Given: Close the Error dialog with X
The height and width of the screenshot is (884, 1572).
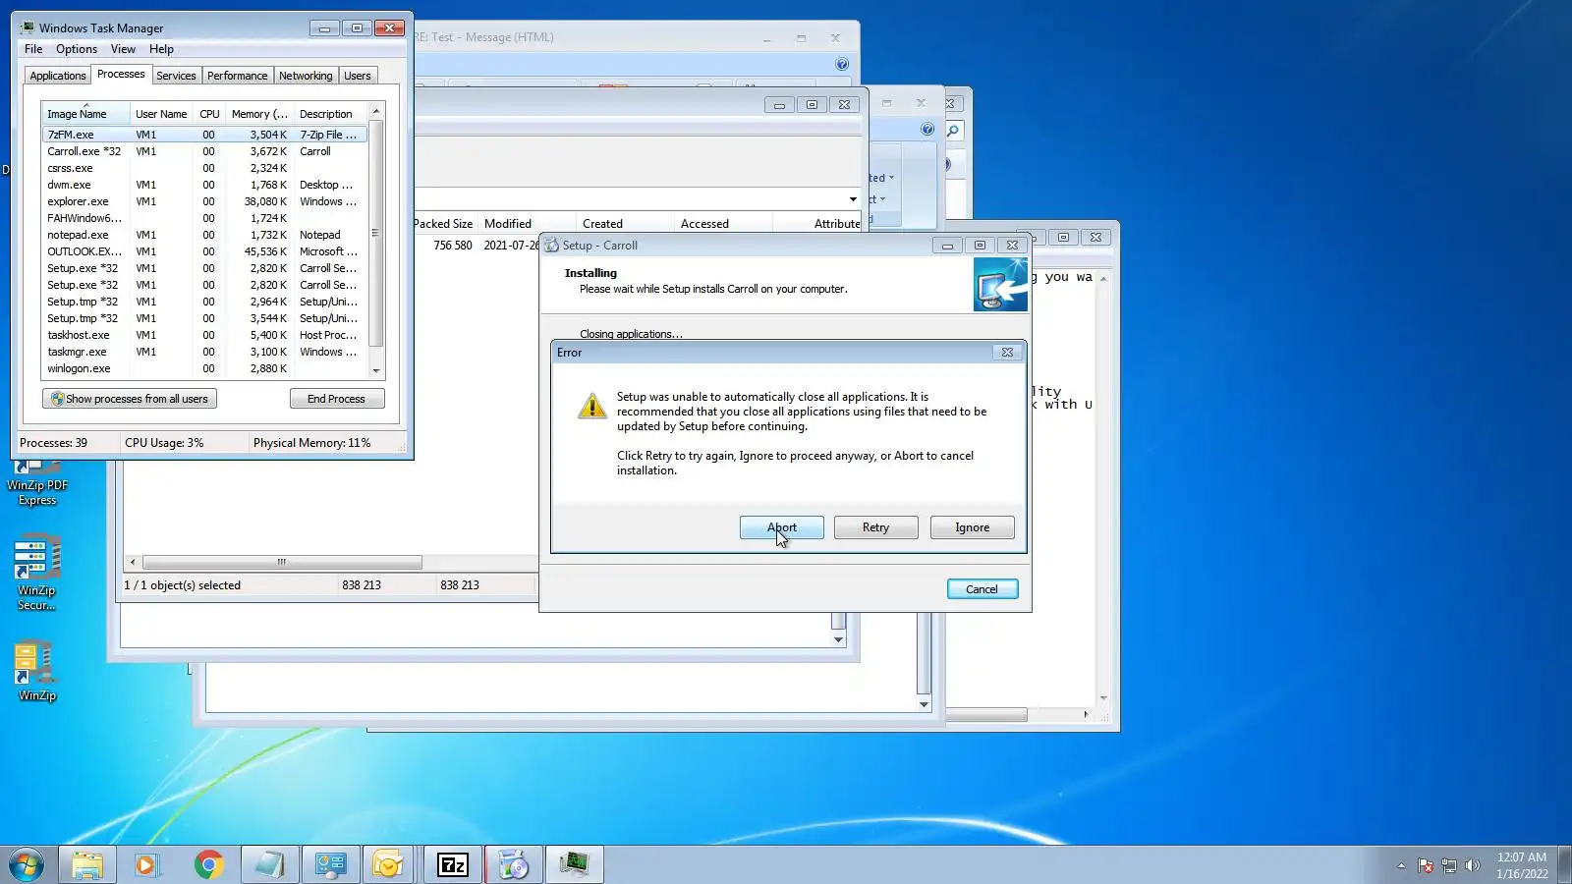Looking at the screenshot, I should pyautogui.click(x=1007, y=352).
